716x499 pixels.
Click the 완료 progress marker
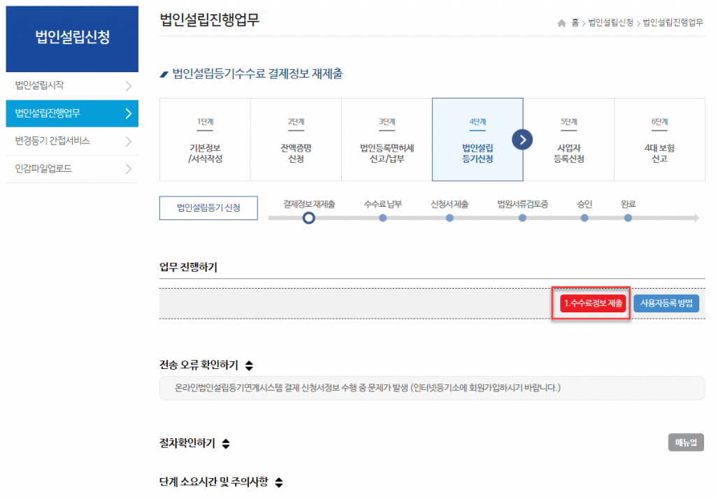click(629, 218)
